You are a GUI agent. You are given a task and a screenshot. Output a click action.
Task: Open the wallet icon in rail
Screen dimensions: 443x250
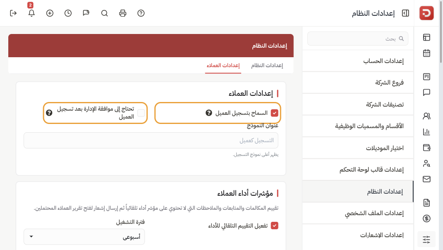426,148
